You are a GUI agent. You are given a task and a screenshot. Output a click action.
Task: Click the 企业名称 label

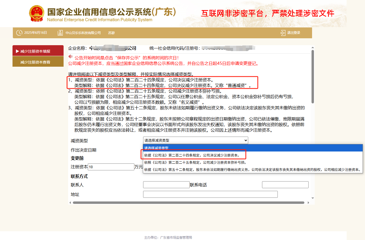click(77, 48)
